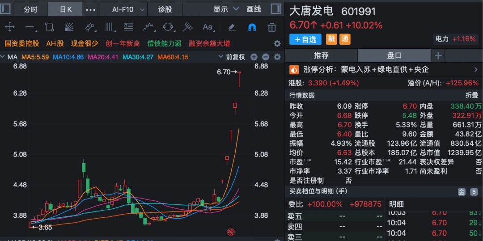The image size is (483, 241).
Task: Click the AH股 tag
Action: 55,43
